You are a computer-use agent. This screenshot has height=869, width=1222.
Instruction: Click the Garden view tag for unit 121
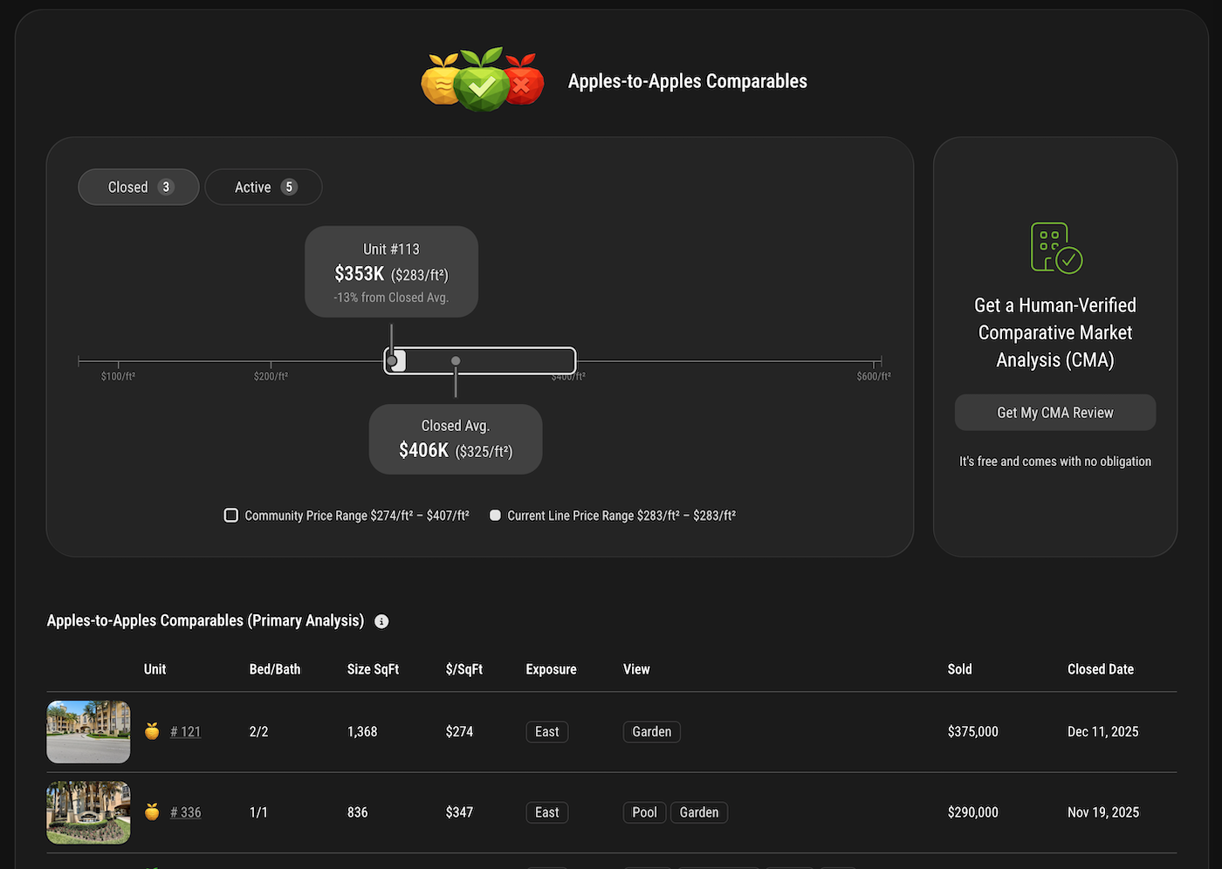pyautogui.click(x=652, y=732)
